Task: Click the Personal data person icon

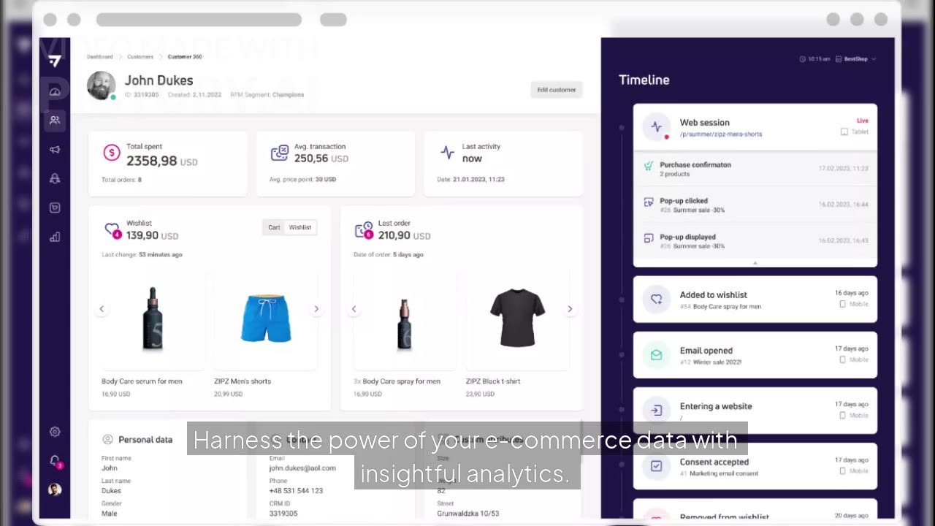Action: pyautogui.click(x=107, y=439)
